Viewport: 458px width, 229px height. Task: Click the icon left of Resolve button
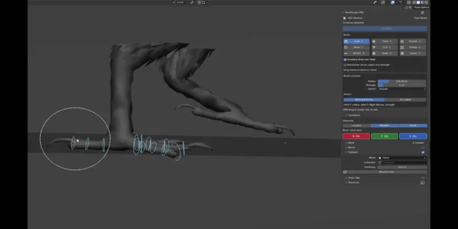click(345, 172)
